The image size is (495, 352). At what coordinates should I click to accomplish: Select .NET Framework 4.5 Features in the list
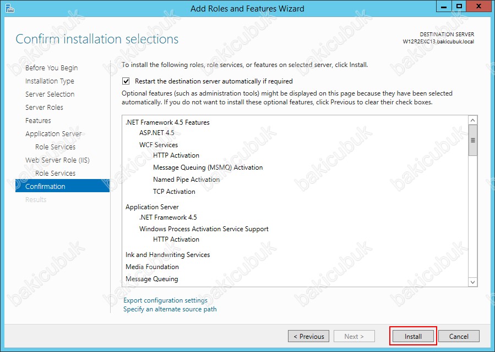(167, 122)
